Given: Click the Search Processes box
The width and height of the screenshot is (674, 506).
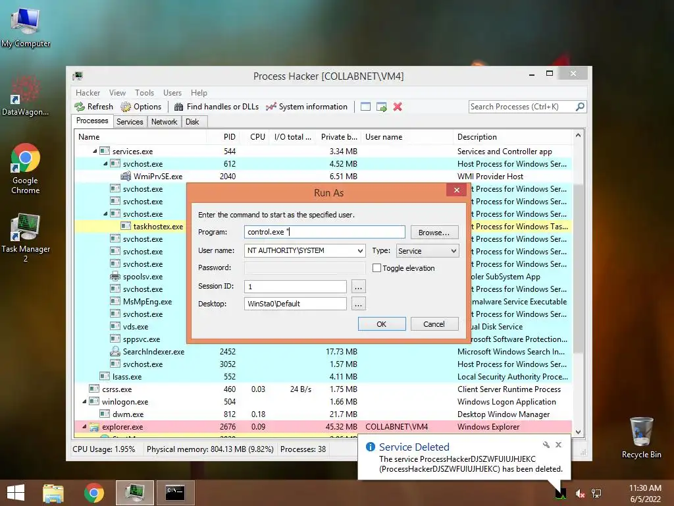Looking at the screenshot, I should 522,107.
